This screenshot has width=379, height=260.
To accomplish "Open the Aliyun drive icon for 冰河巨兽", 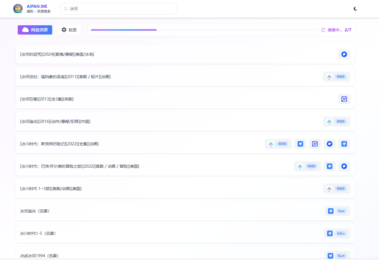I will [x=344, y=99].
